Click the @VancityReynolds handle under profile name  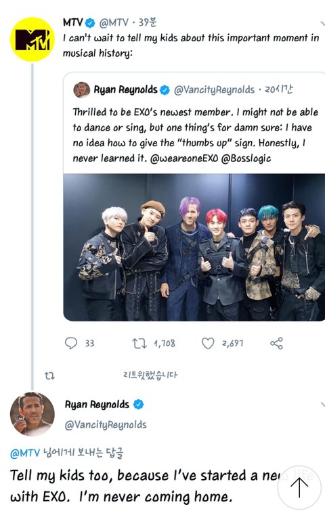click(x=106, y=424)
